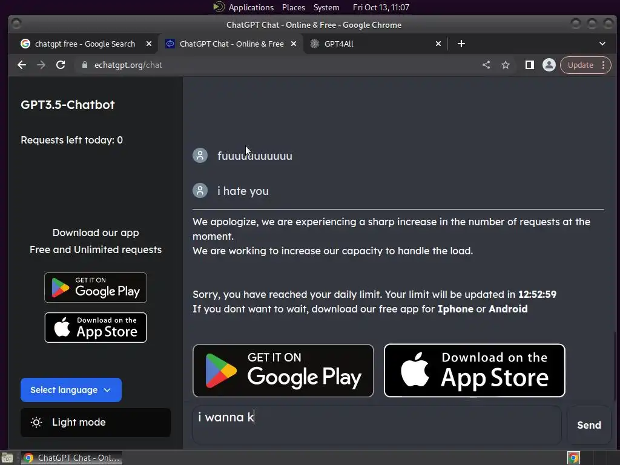Click the Send button
Screen dimensions: 620x465
coord(589,425)
